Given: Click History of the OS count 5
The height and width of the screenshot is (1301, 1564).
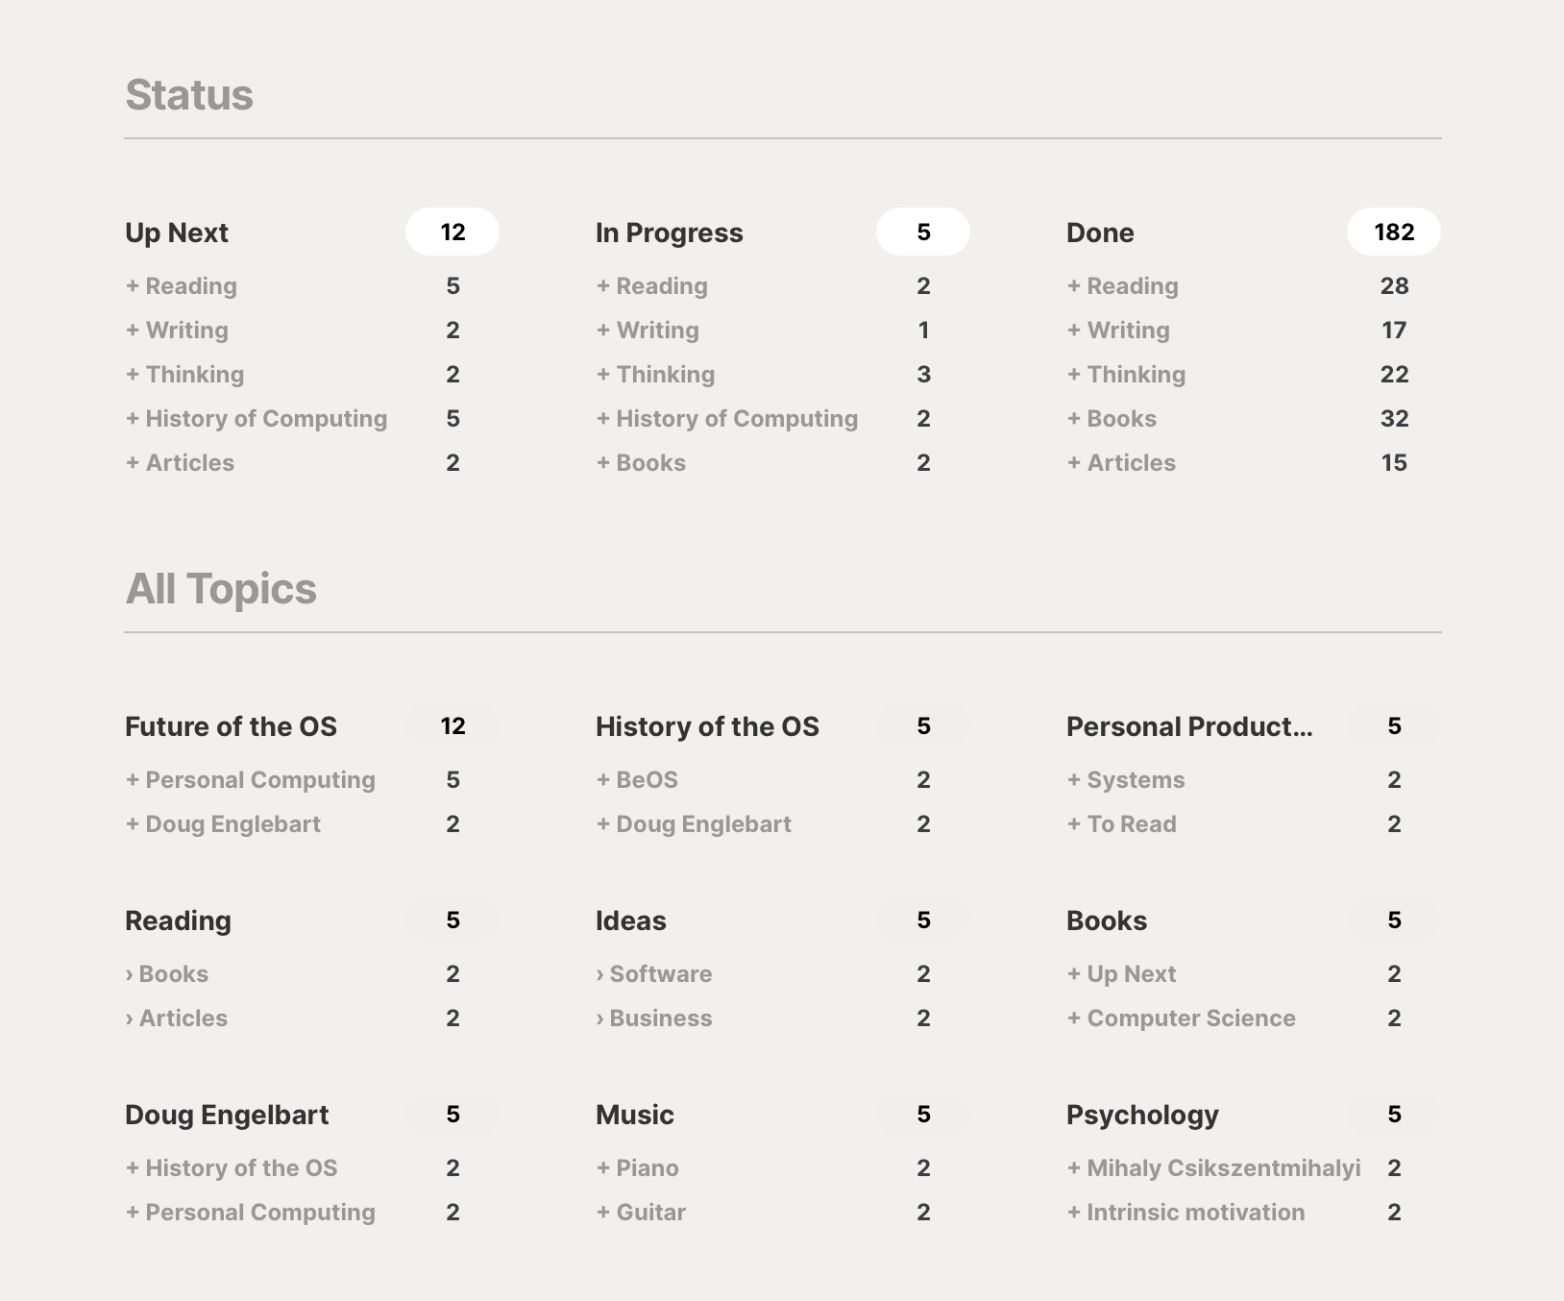Looking at the screenshot, I should click(923, 725).
